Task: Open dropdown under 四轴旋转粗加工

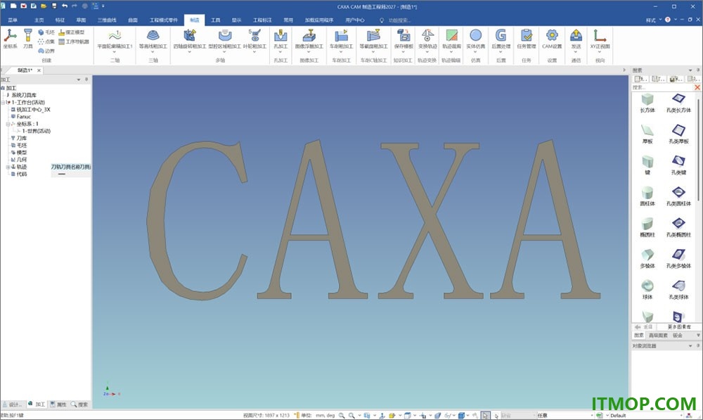Action: coord(190,51)
